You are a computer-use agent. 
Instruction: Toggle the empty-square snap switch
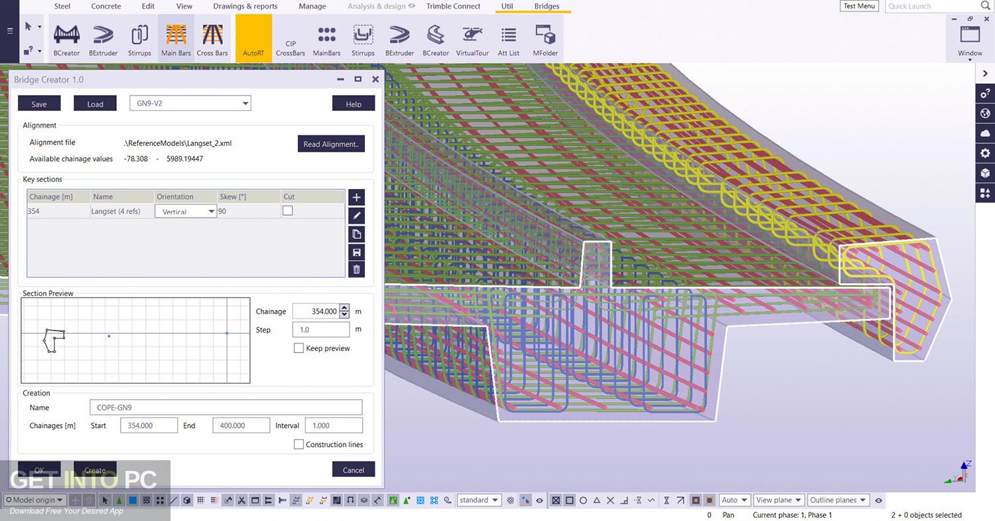tap(570, 500)
